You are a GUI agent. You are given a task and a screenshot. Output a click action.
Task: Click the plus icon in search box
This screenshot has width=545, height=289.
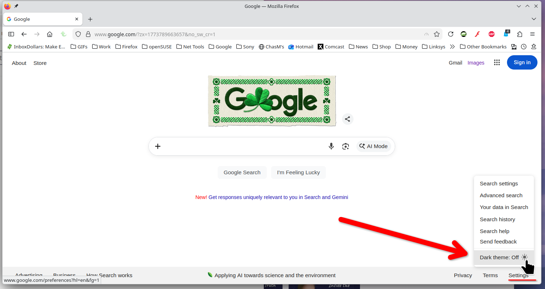158,146
